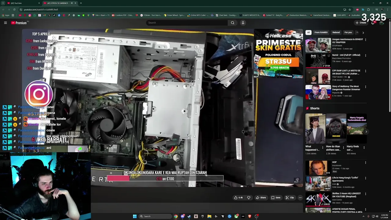391x220 pixels.
Task: Click the taskbar Search box
Action: tap(155, 216)
